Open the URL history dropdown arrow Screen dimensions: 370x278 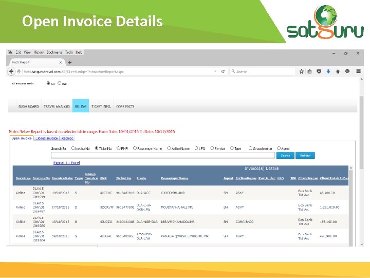215,72
